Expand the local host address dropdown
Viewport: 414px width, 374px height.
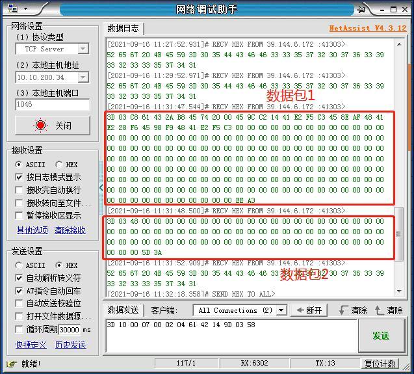click(x=83, y=77)
